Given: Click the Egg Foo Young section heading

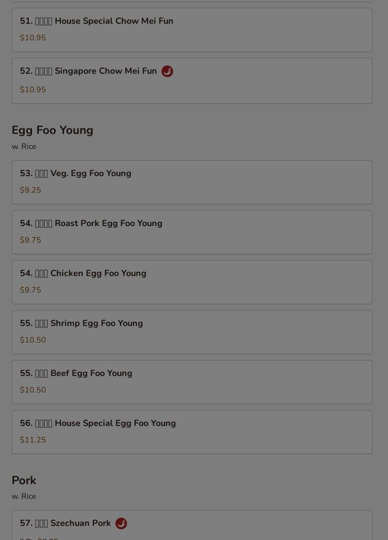Looking at the screenshot, I should pos(52,130).
